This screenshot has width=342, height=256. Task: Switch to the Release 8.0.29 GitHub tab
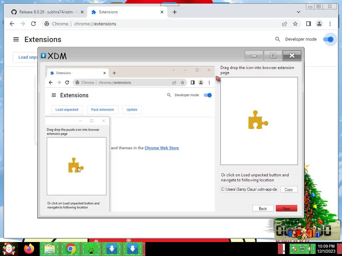pyautogui.click(x=47, y=12)
